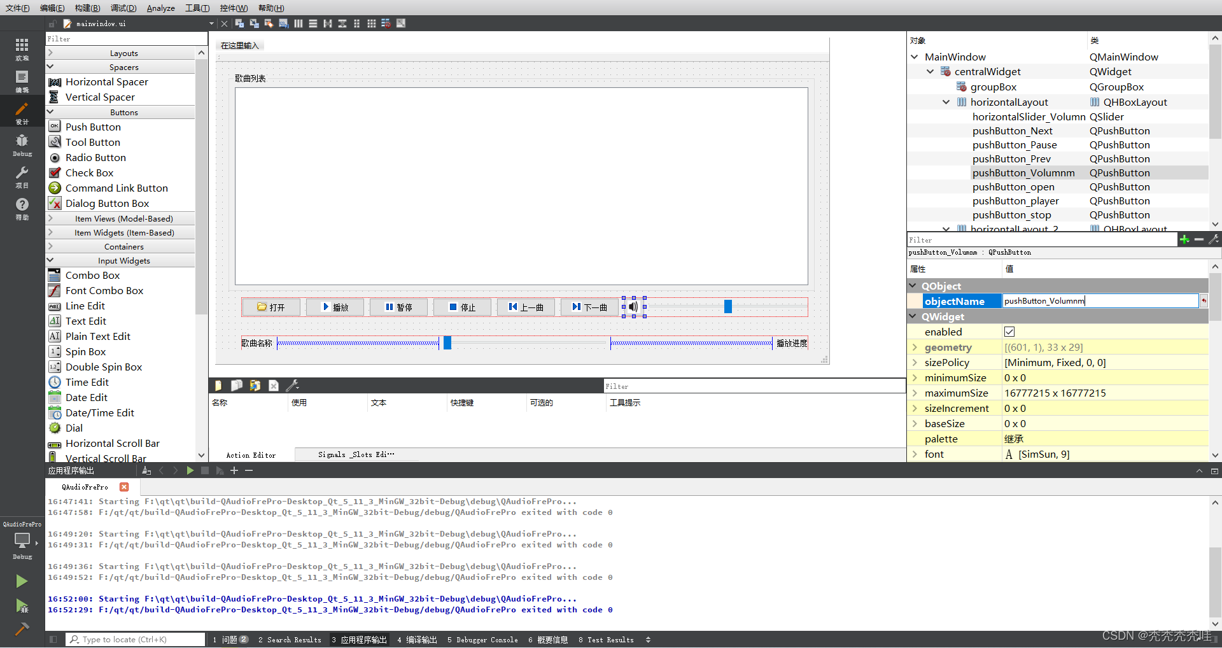Click the 打开 button on the form
The width and height of the screenshot is (1222, 648).
pos(270,307)
